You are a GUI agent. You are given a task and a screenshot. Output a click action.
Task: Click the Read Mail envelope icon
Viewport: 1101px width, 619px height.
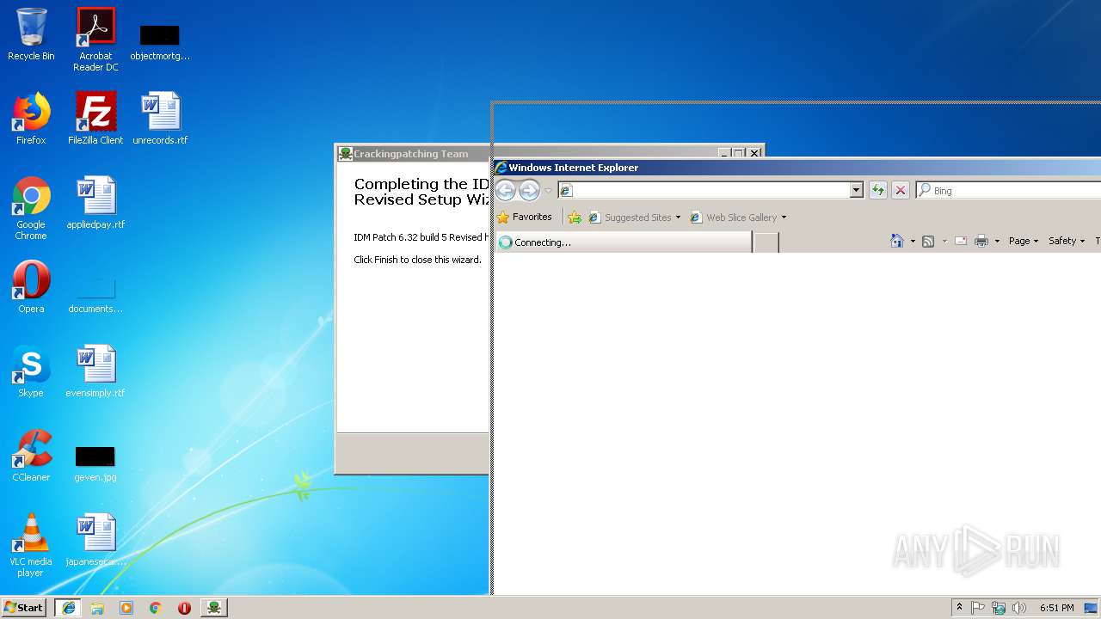(961, 241)
